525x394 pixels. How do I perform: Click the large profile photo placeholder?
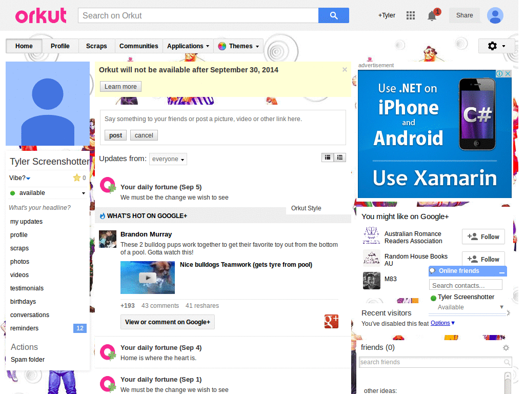coord(48,104)
